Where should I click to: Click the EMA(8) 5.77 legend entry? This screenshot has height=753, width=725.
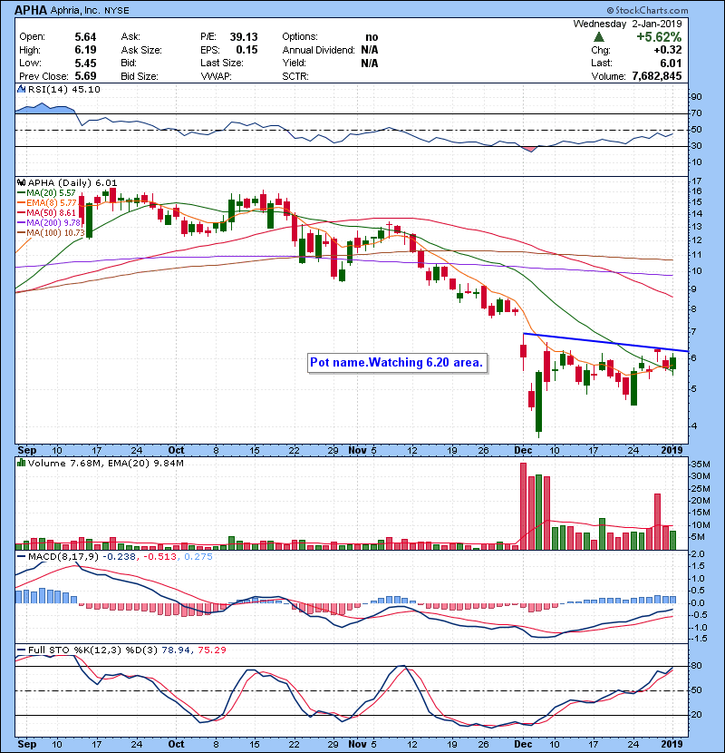pos(46,203)
